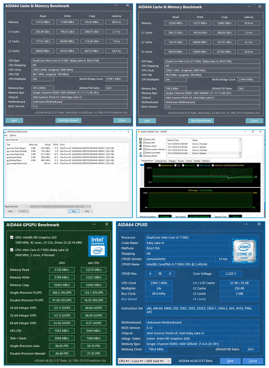Switch to Voltages tab

pyautogui.click(x=172, y=161)
